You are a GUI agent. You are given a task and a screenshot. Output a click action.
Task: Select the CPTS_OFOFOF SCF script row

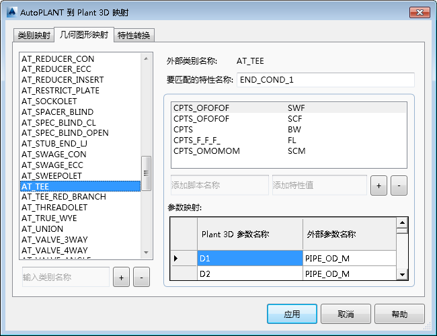tap(289, 119)
